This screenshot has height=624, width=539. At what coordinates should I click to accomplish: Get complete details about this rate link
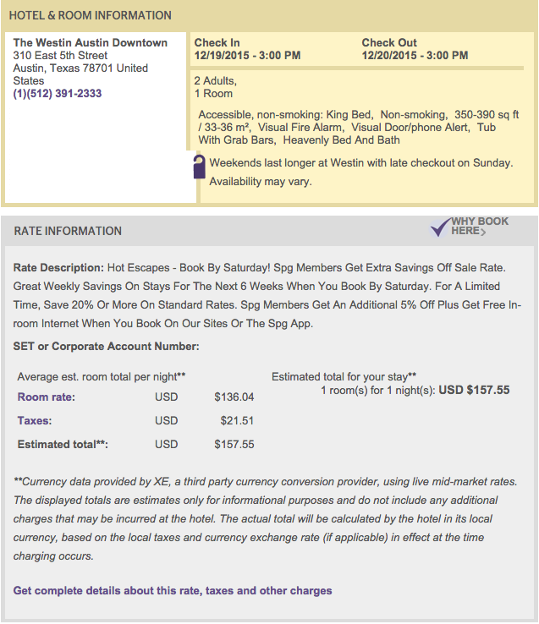(x=173, y=590)
